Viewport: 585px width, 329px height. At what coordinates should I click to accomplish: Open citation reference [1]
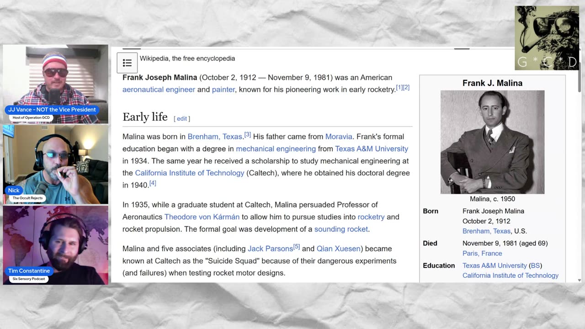coord(399,87)
